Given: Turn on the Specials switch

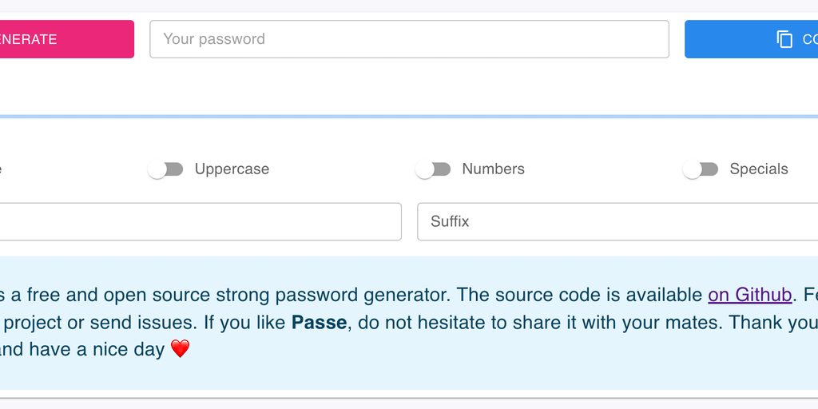Looking at the screenshot, I should (x=701, y=169).
